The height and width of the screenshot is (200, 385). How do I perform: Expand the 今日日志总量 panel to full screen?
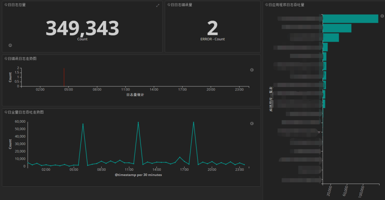tap(158, 5)
